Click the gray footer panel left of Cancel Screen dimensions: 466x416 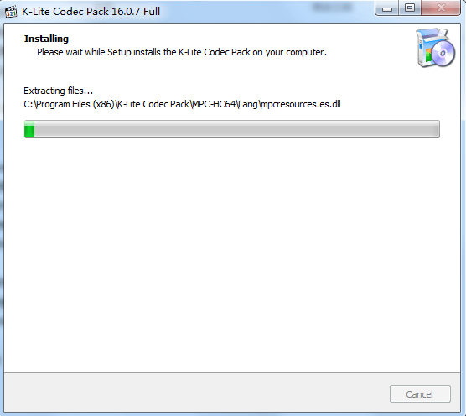click(x=196, y=393)
